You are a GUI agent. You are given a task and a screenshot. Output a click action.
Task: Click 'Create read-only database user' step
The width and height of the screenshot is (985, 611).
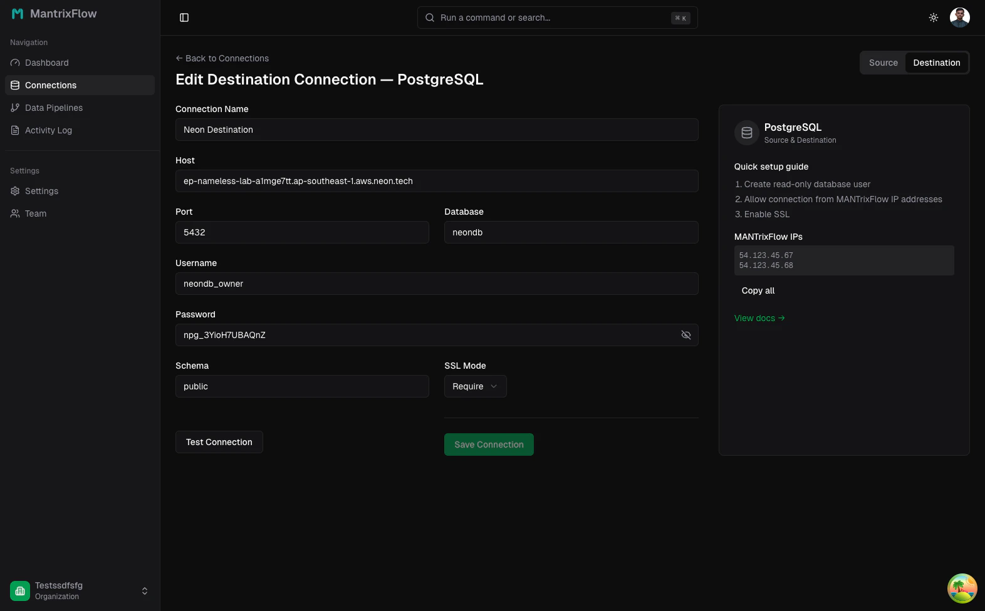pyautogui.click(x=807, y=184)
